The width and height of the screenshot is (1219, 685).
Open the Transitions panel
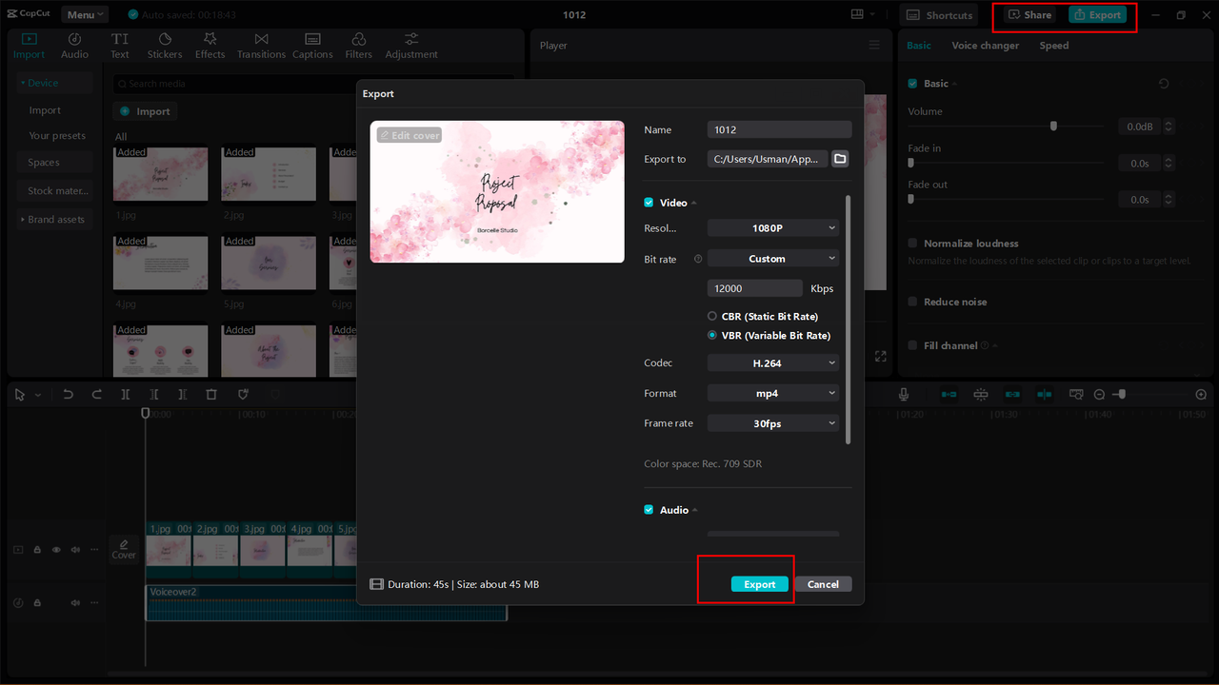(x=261, y=44)
